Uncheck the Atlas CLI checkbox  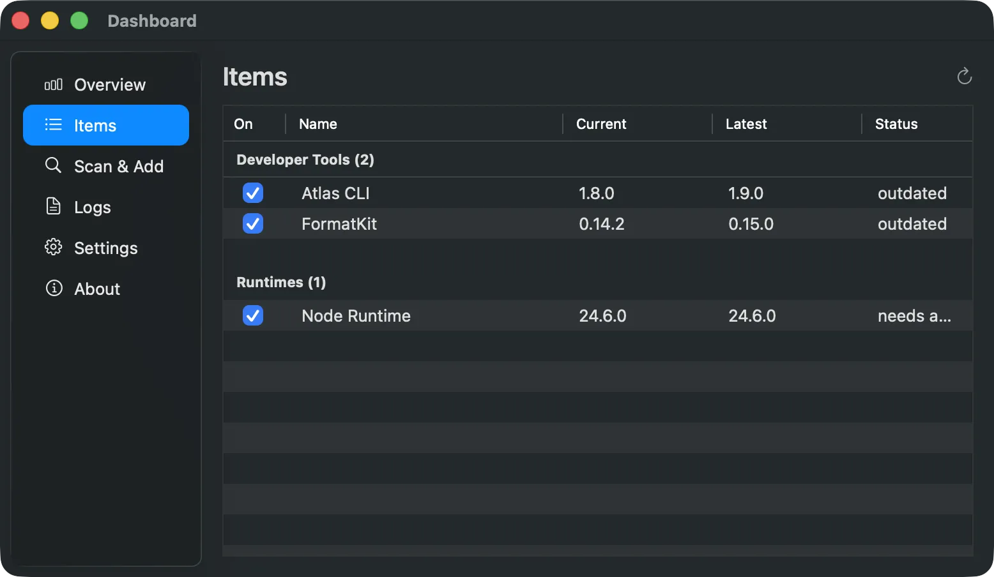[x=253, y=193]
